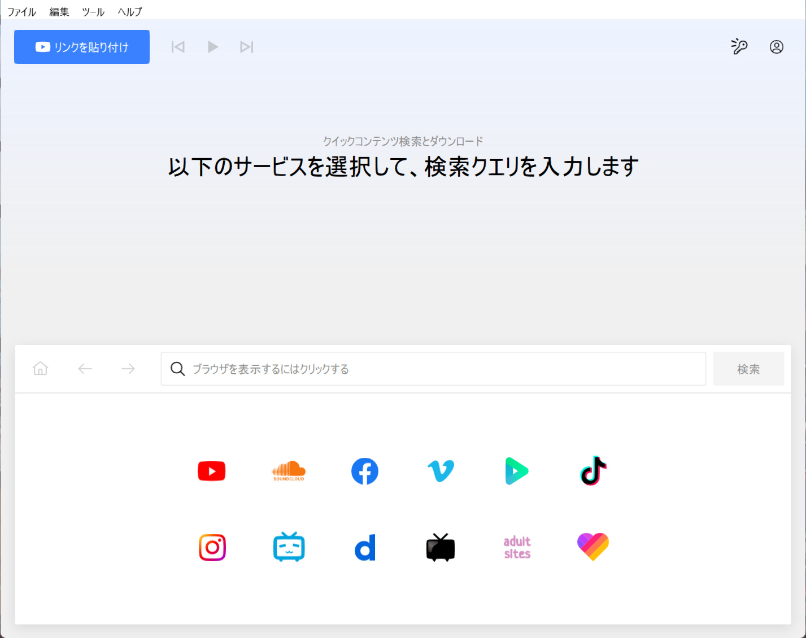Select the green play-triangle service icon

517,471
